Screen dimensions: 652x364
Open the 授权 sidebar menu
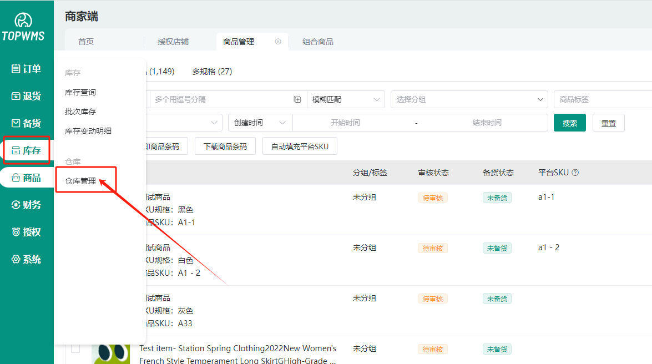(26, 232)
